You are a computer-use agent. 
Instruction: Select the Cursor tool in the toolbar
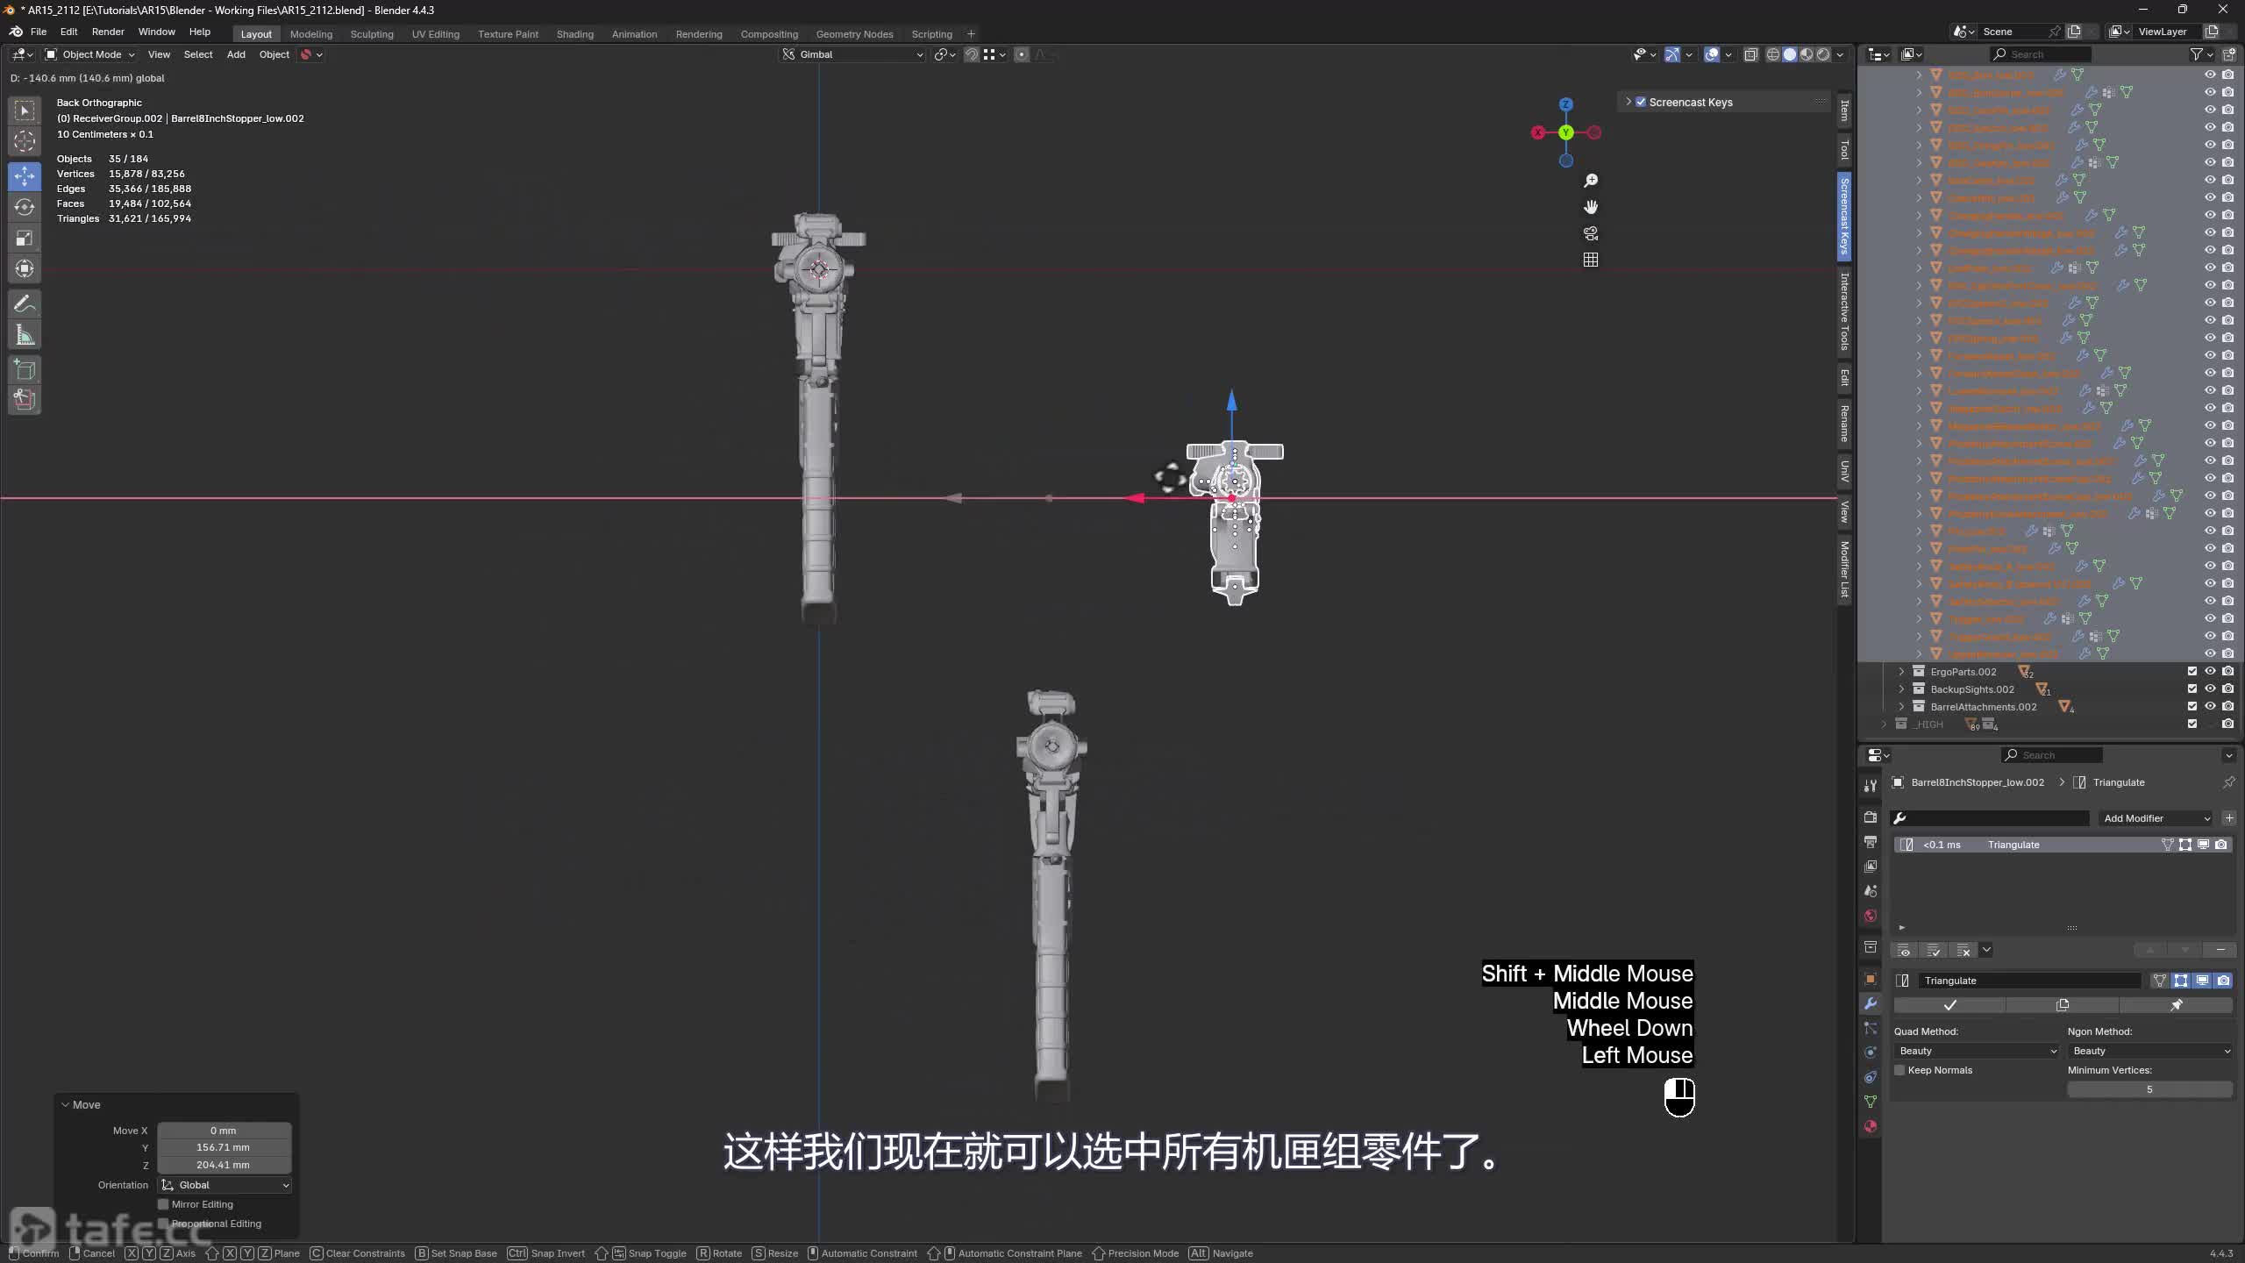click(x=25, y=140)
